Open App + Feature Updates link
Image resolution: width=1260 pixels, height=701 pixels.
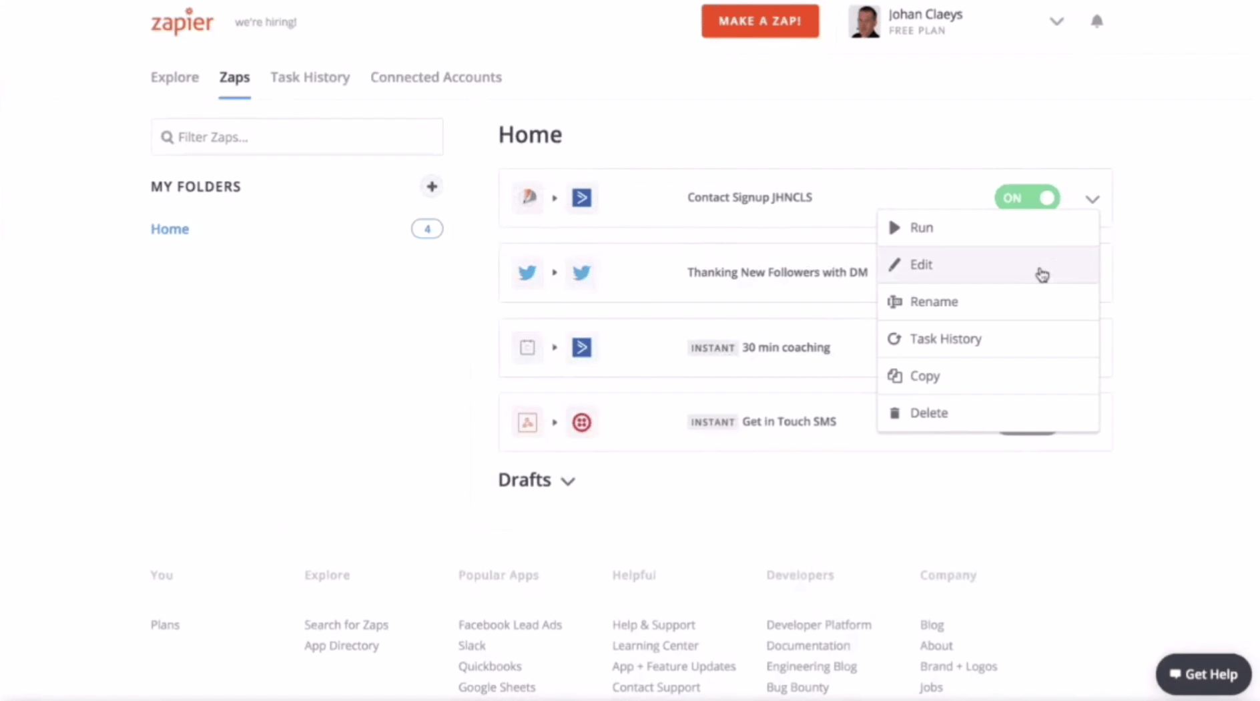[x=674, y=666]
